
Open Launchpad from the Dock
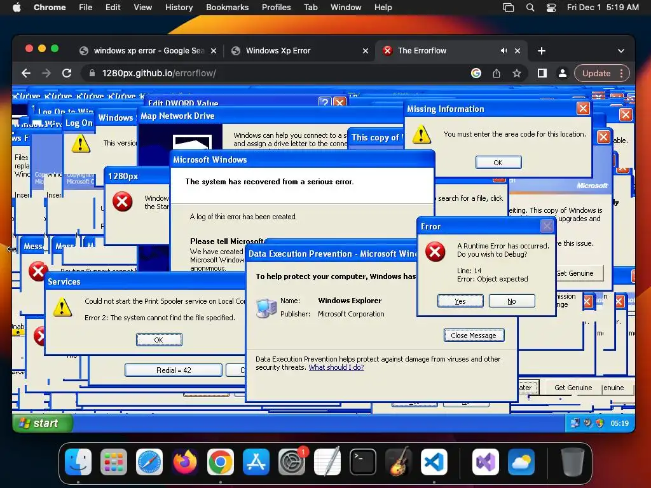pos(114,462)
